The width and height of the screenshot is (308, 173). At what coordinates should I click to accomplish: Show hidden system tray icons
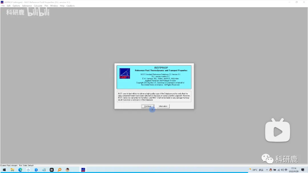click(x=267, y=170)
